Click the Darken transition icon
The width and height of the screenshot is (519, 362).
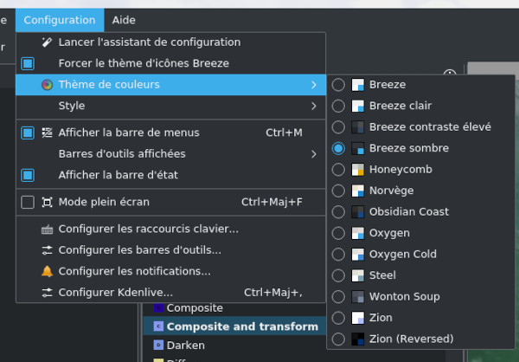tap(158, 345)
